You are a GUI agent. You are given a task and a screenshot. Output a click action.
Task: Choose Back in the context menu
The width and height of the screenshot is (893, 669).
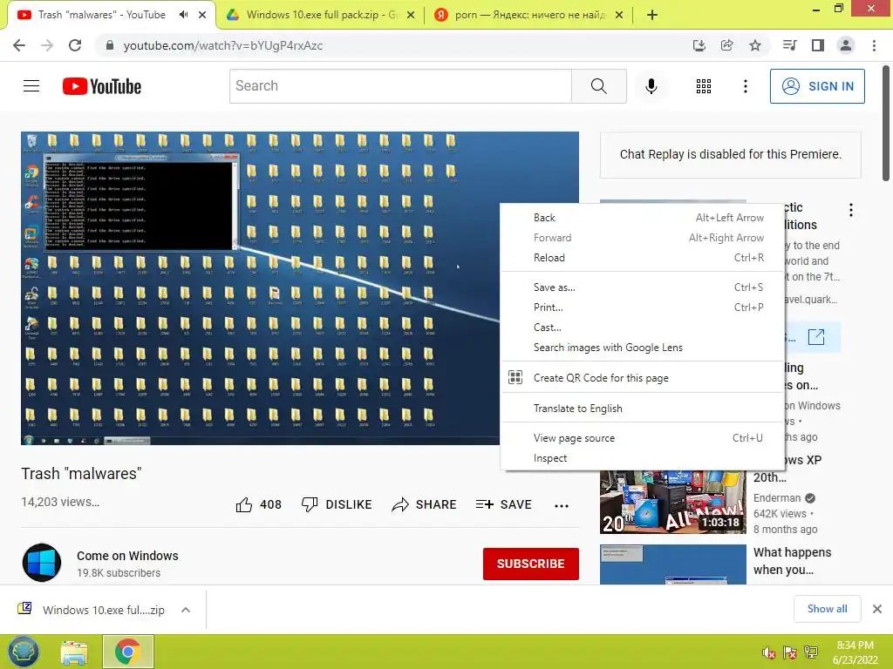(x=643, y=217)
